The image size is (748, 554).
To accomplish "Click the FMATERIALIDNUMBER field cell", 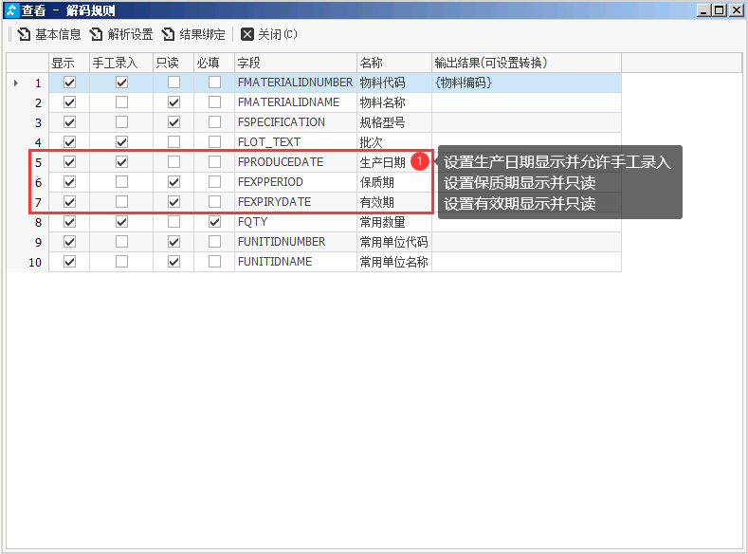I will [296, 83].
